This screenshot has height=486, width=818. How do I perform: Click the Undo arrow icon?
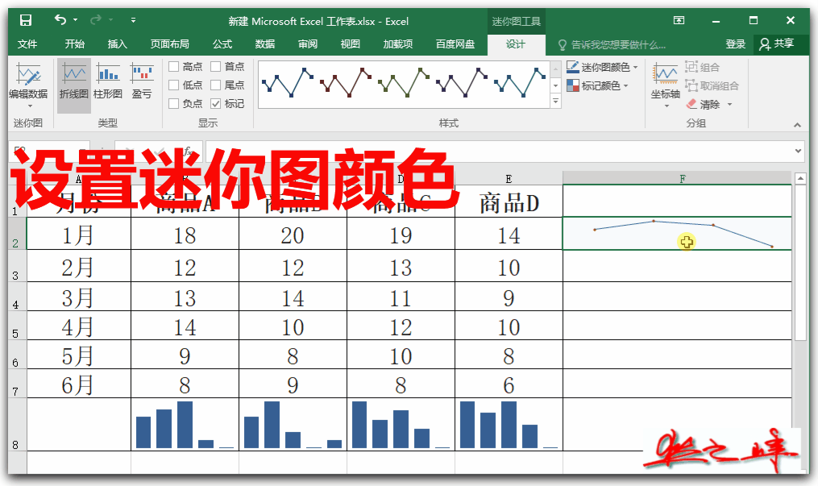click(x=60, y=20)
